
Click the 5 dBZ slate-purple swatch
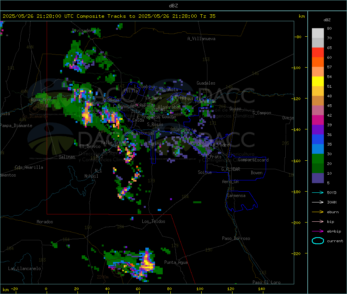pos(318,178)
